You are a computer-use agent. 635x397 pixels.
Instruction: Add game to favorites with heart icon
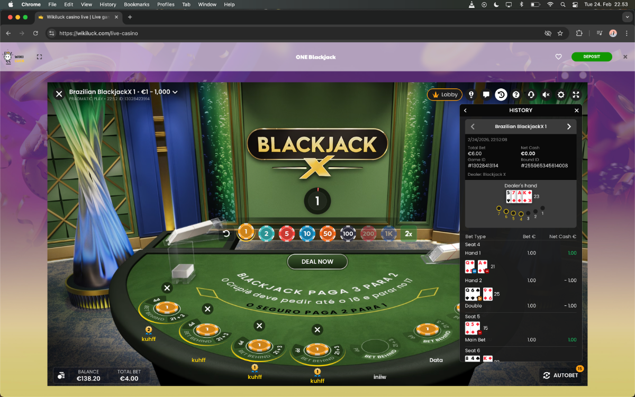coord(558,57)
